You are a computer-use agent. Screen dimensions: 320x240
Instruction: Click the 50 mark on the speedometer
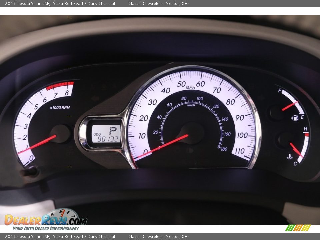point(181,84)
